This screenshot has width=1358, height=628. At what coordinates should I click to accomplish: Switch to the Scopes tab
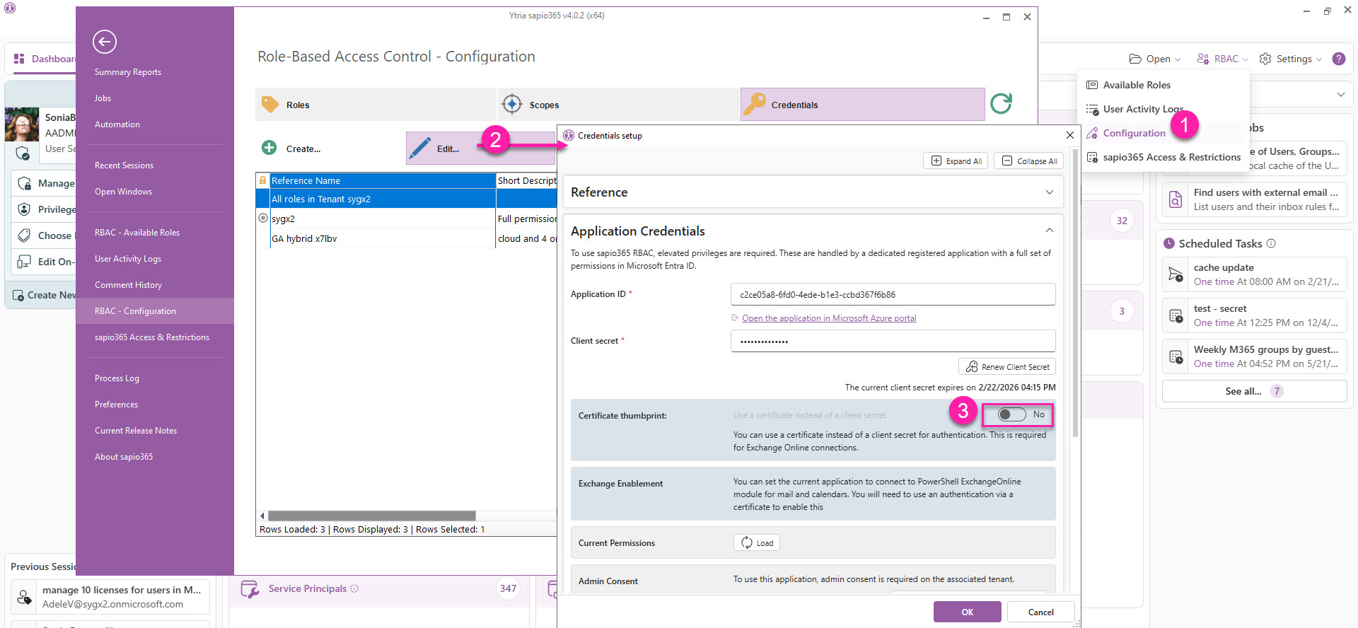[618, 105]
